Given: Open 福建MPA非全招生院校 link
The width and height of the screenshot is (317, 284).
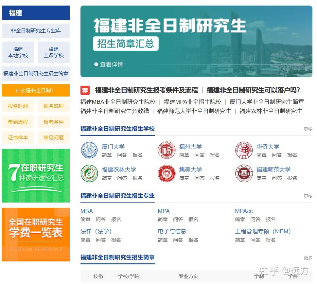Looking at the screenshot, I should (192, 102).
